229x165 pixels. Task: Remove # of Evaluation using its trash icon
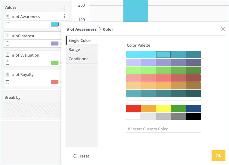(8, 63)
